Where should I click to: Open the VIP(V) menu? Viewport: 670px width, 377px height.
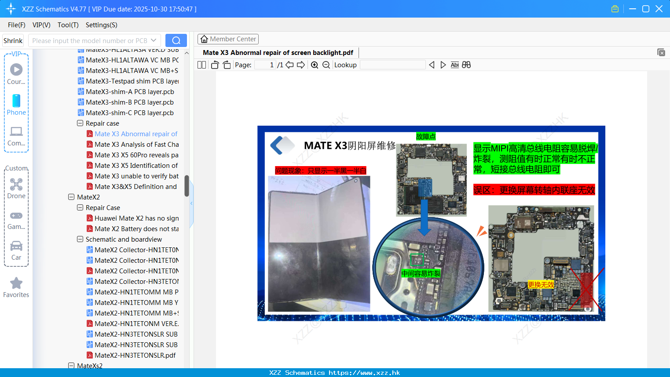pos(41,25)
